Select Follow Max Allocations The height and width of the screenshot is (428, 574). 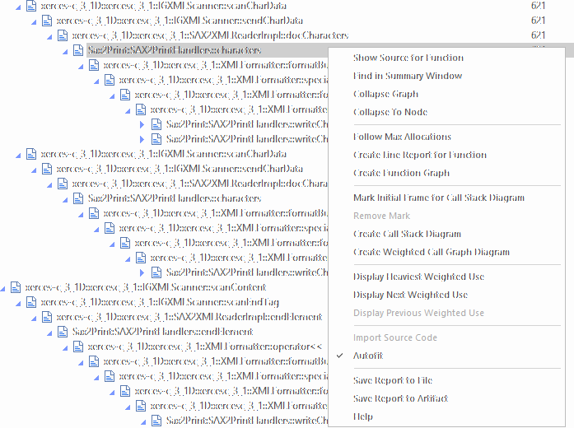pyautogui.click(x=402, y=137)
